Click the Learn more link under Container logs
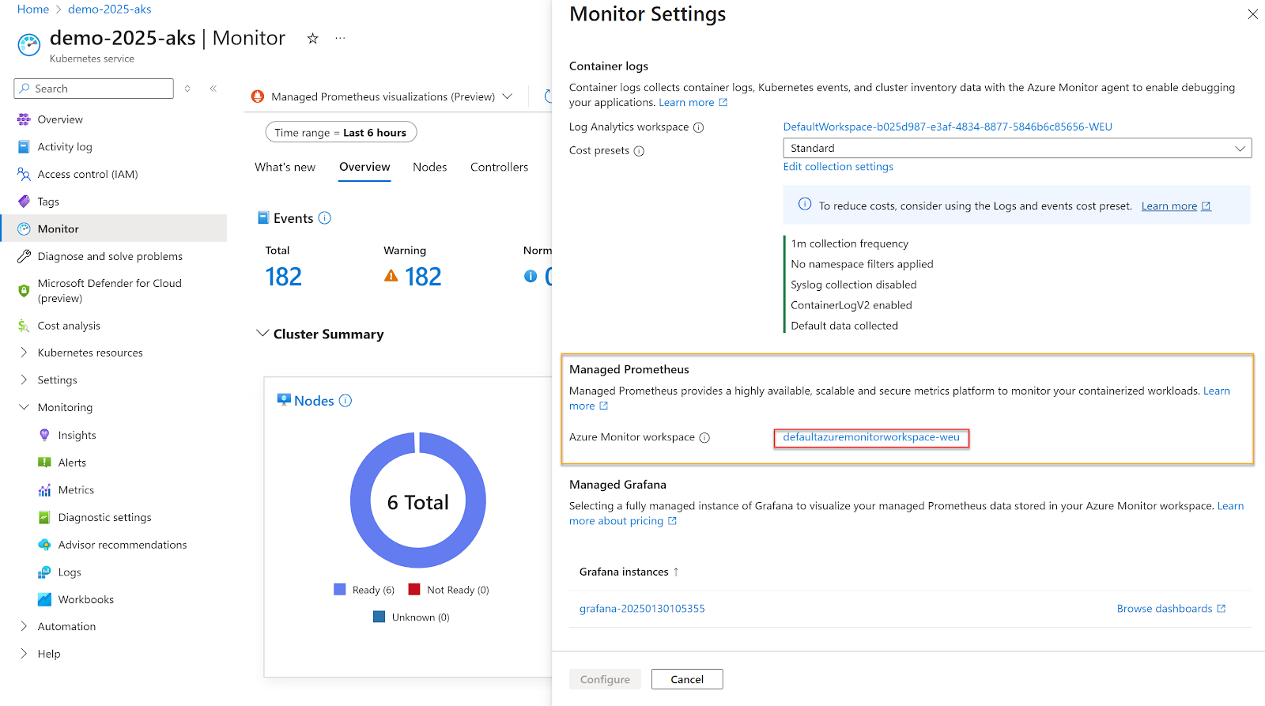 (693, 103)
